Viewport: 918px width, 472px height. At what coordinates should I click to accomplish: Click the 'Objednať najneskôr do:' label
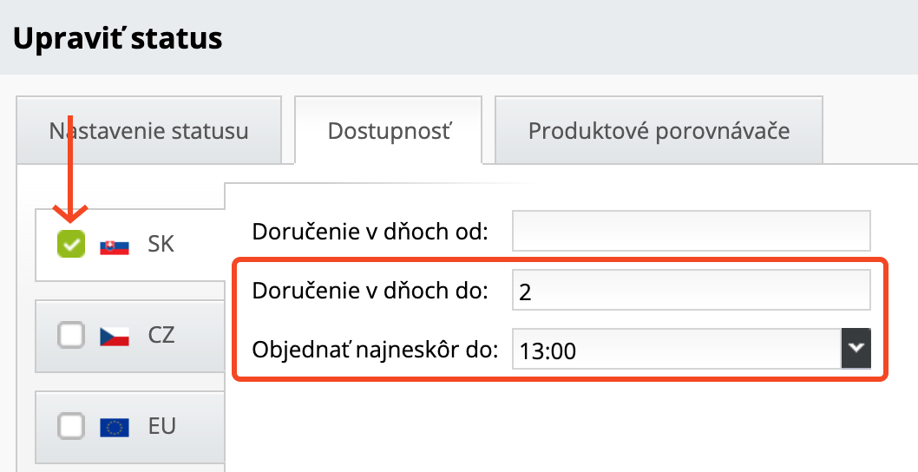(375, 350)
